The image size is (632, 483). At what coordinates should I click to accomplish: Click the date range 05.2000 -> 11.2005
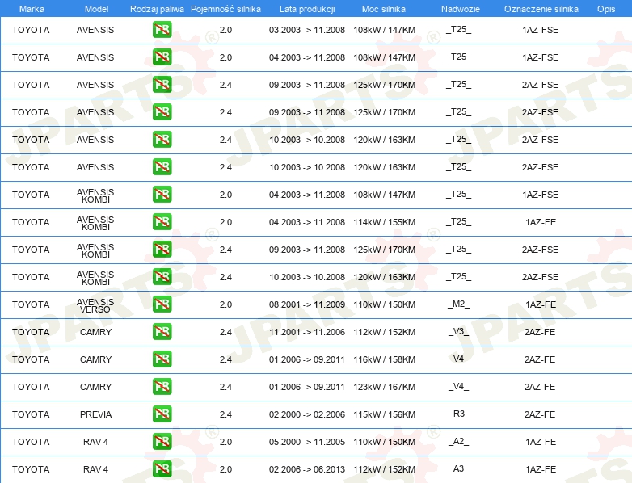tap(307, 442)
